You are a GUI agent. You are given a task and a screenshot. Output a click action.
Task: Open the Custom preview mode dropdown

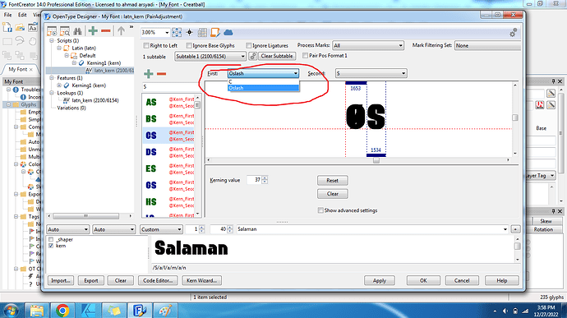[161, 229]
